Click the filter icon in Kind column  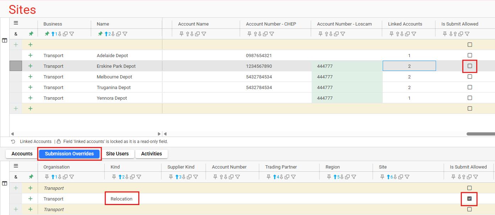(x=139, y=177)
